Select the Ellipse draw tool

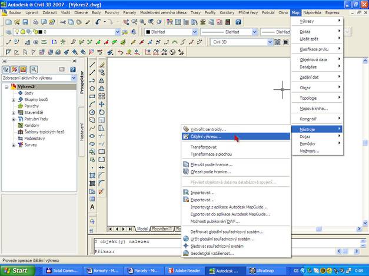92,136
